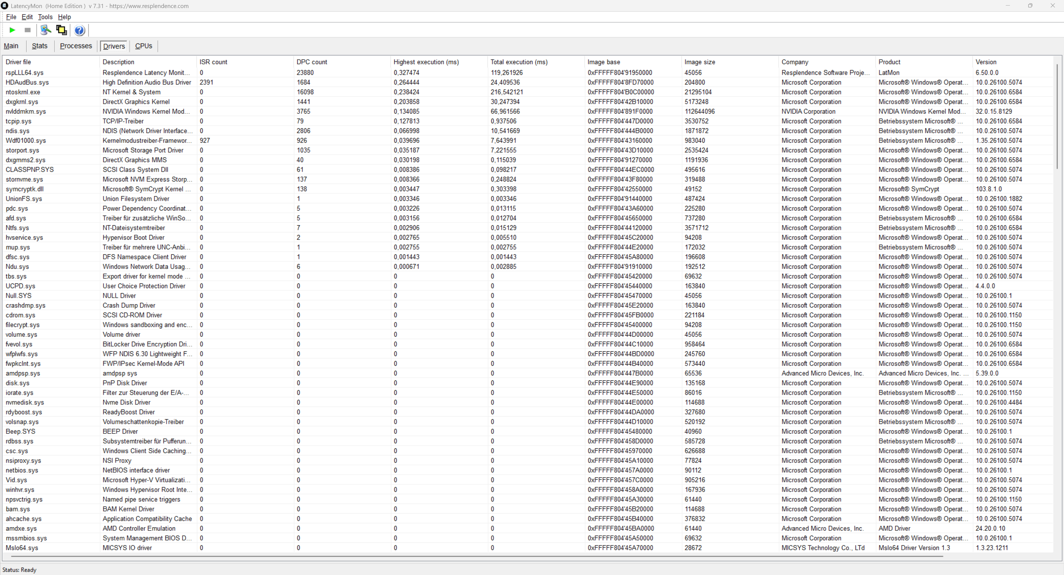The image size is (1064, 575).
Task: Show the Main tab
Action: pyautogui.click(x=11, y=46)
